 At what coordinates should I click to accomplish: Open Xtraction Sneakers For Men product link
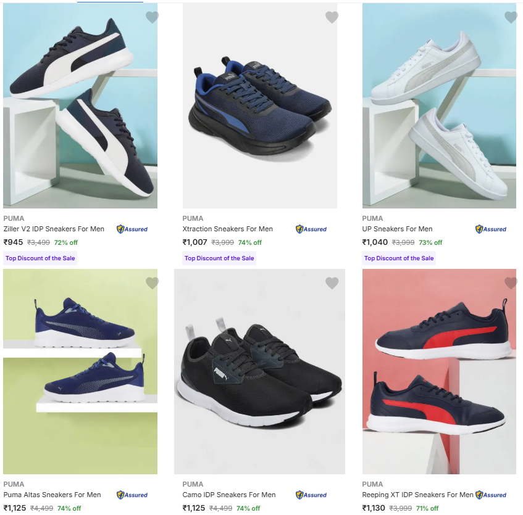228,229
